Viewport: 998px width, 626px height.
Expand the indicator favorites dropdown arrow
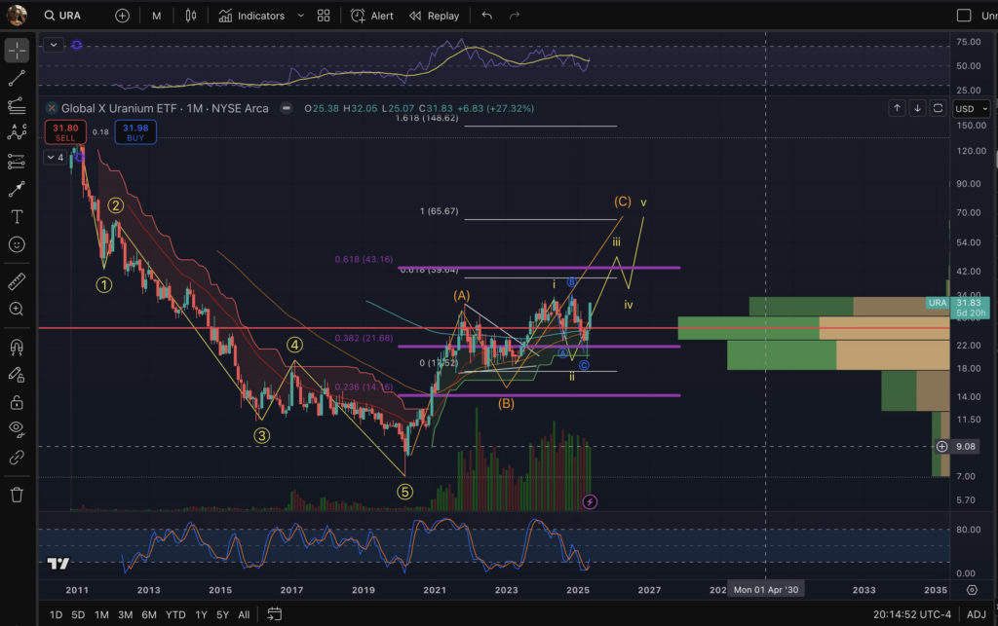(x=300, y=16)
